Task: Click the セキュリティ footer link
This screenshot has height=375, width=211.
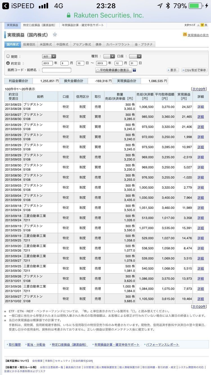Action: [x=62, y=361]
